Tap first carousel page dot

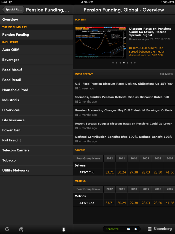click(113, 63)
